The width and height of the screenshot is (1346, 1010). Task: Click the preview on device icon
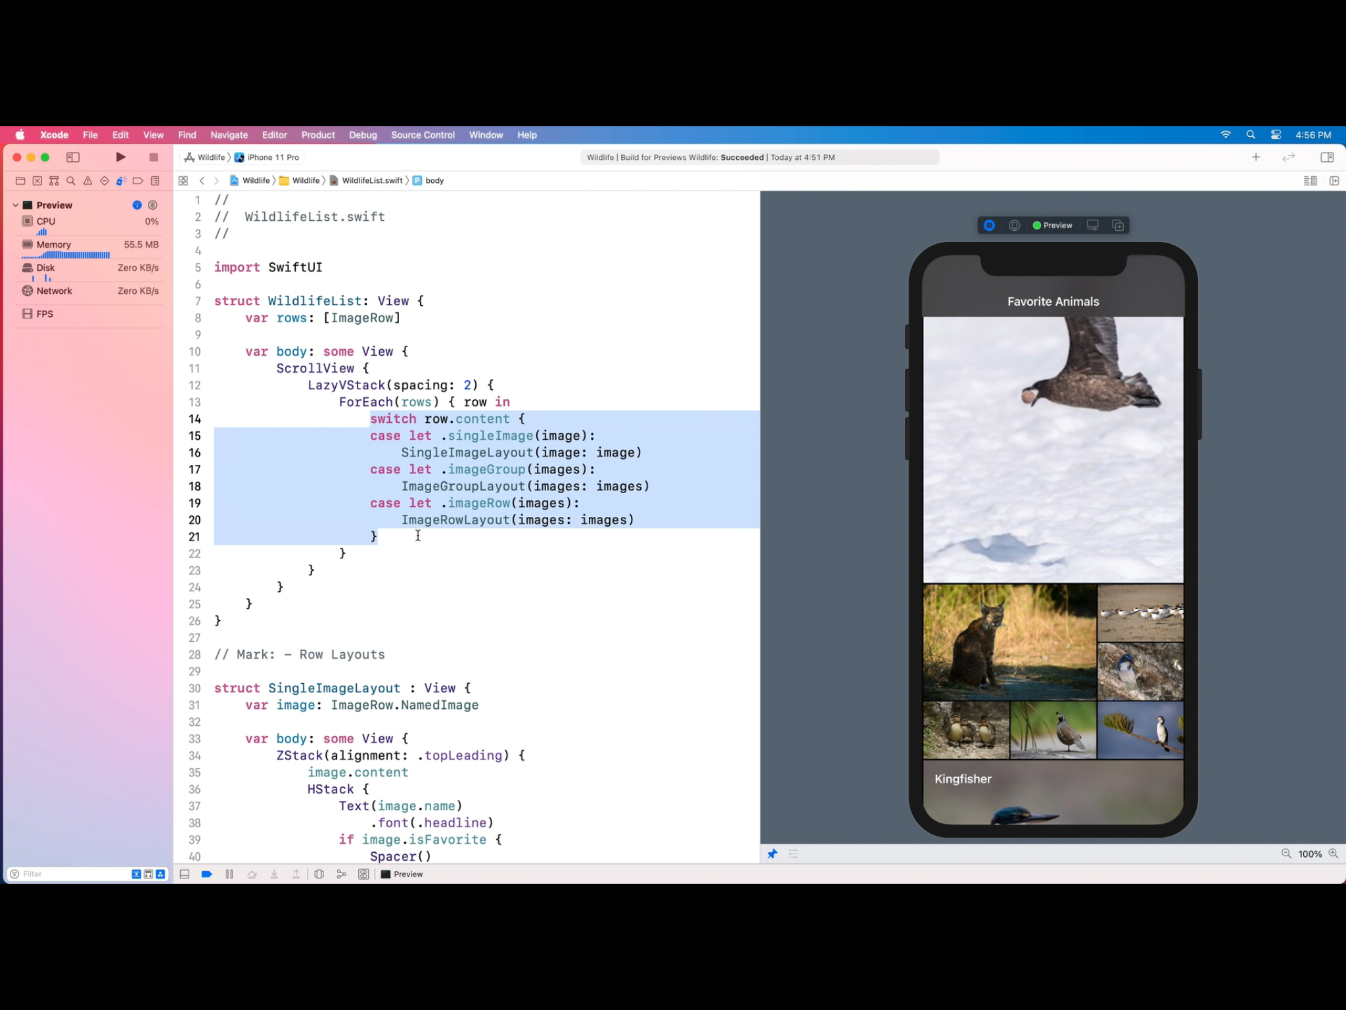pos(1015,226)
